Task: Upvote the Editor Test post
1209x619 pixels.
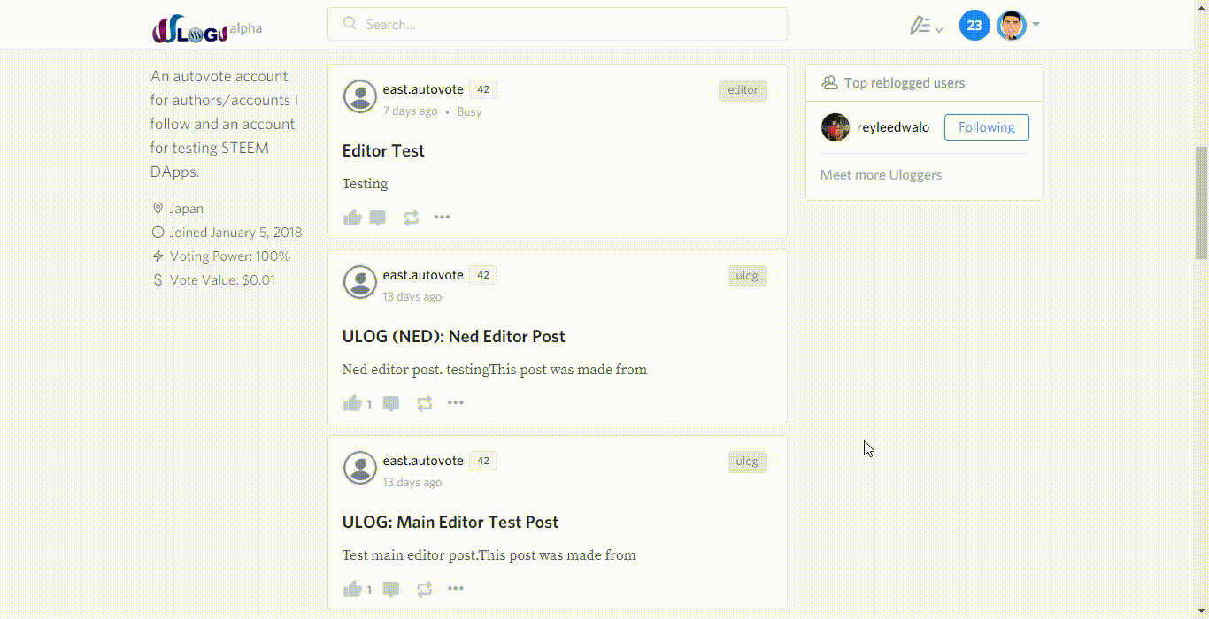Action: [x=352, y=218]
